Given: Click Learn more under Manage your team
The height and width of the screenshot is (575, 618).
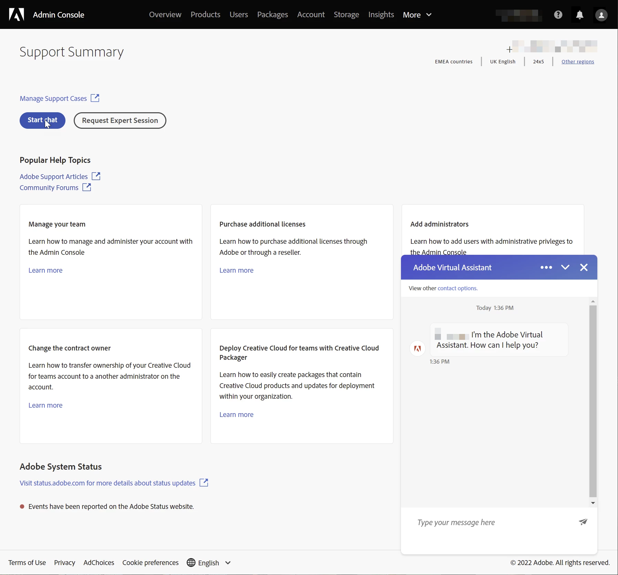Looking at the screenshot, I should 45,270.
